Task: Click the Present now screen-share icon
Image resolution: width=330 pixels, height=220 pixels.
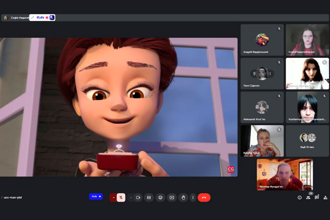Action: [172, 198]
